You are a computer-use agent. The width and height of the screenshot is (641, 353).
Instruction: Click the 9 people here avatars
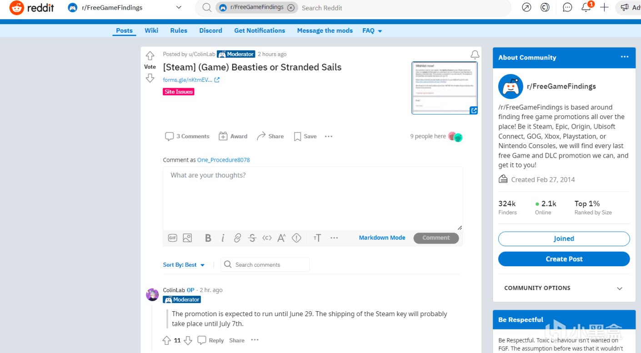pos(455,137)
